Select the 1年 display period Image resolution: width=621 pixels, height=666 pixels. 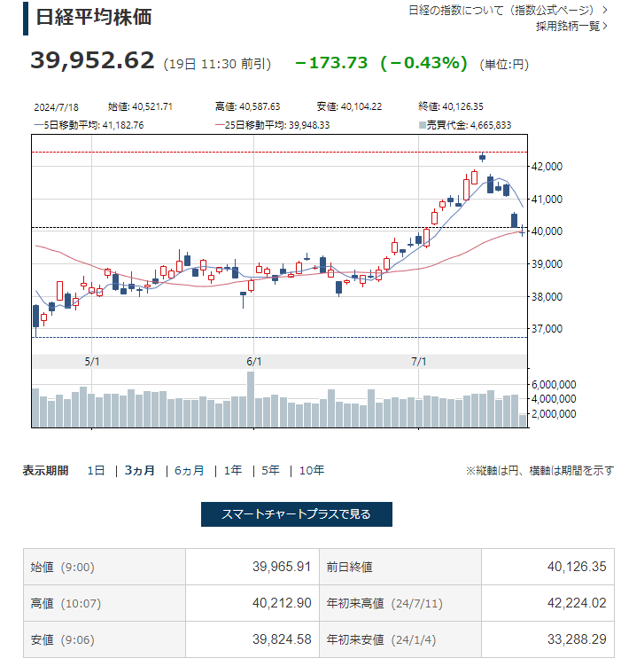(233, 471)
